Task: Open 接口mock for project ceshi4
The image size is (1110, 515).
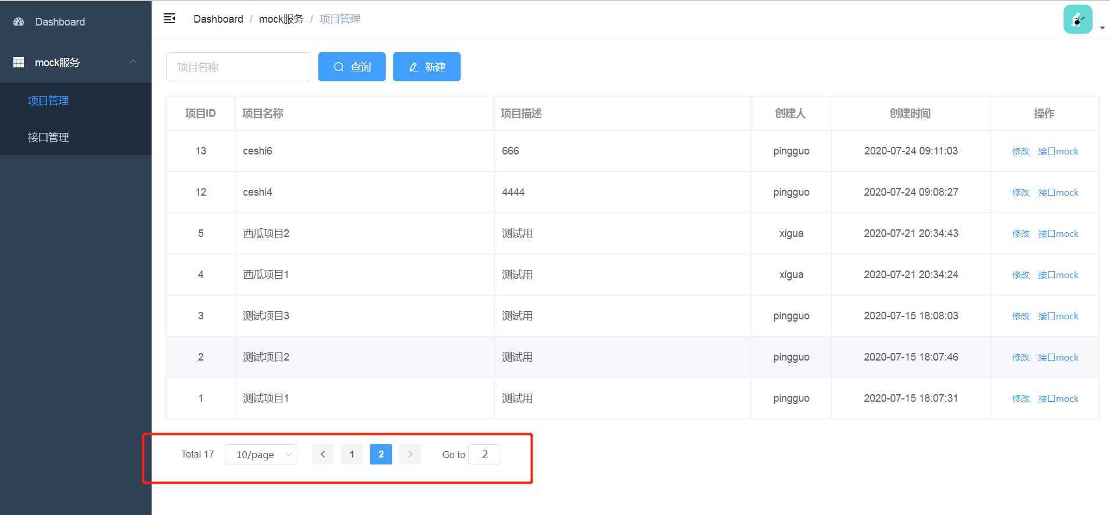Action: [1058, 192]
